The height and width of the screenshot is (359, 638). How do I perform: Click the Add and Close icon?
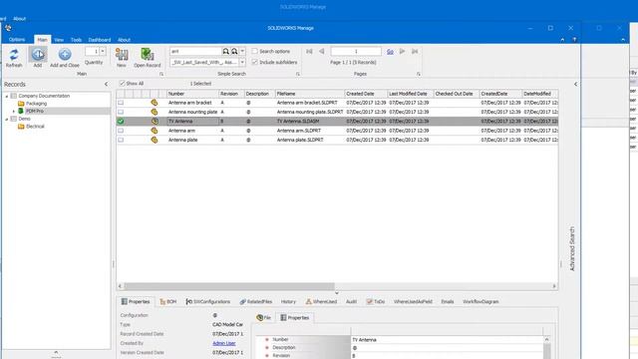pos(65,54)
